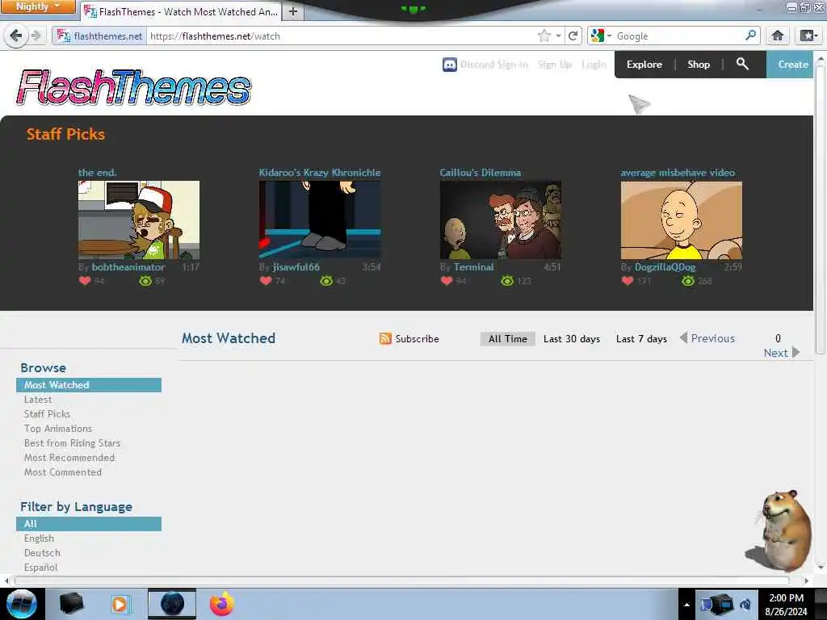This screenshot has height=620, width=827.
Task: Click the heart icon under Kidaroo's Krazy Khronichle
Action: click(x=266, y=280)
